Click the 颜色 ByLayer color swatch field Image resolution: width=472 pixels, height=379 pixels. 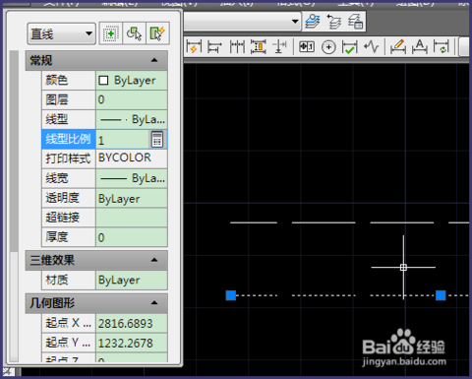click(x=132, y=81)
